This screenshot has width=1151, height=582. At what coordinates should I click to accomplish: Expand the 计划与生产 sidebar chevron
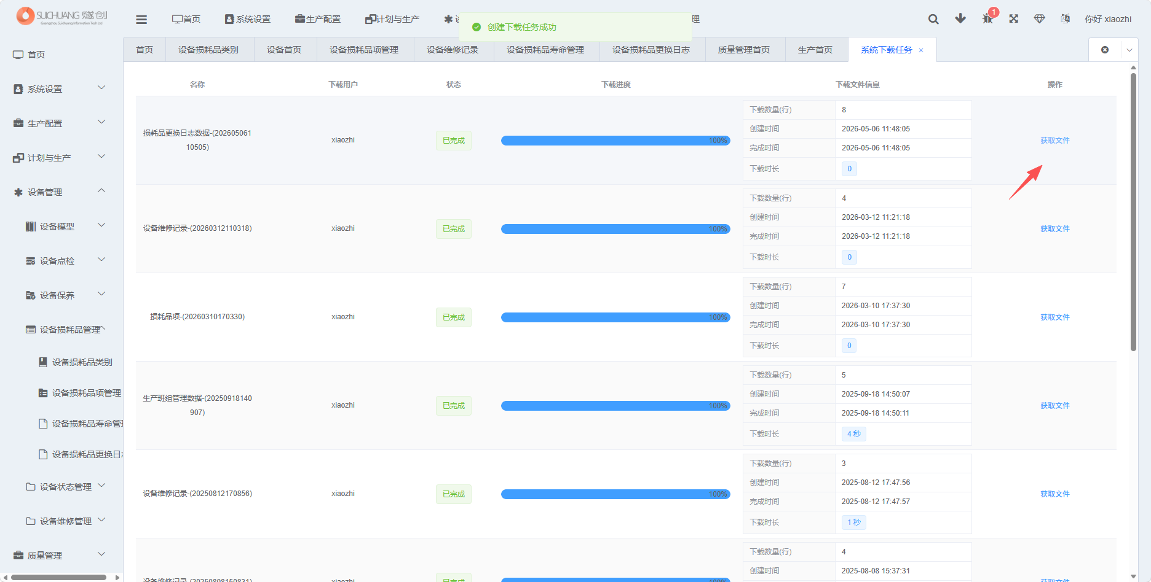coord(101,157)
